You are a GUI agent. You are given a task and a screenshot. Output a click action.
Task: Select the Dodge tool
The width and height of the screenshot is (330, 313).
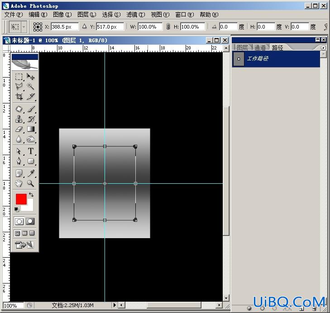tap(31, 139)
